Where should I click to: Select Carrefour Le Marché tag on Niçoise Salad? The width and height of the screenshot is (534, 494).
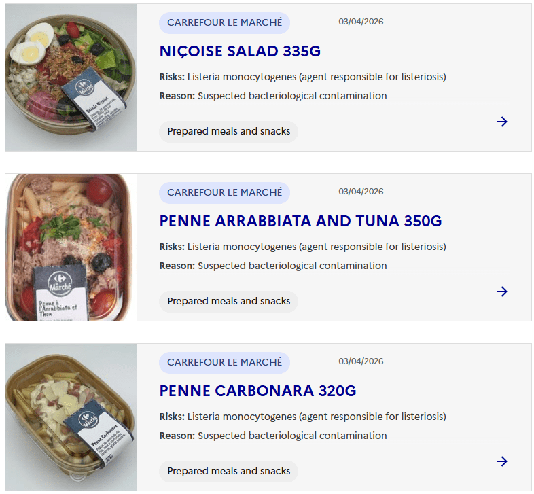point(224,22)
